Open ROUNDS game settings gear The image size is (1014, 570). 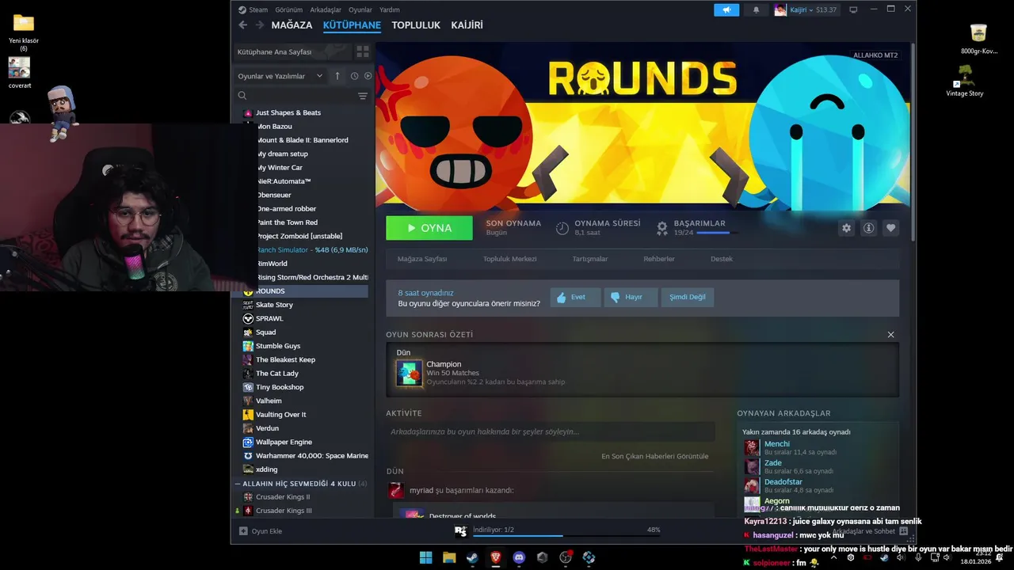coord(846,228)
